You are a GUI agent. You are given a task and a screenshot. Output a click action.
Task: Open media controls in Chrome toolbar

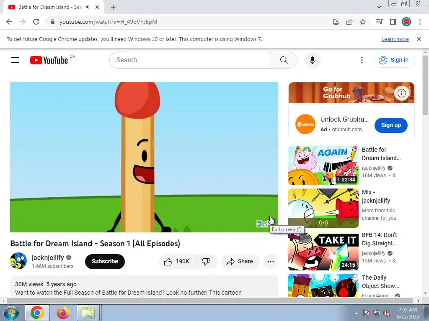379,22
